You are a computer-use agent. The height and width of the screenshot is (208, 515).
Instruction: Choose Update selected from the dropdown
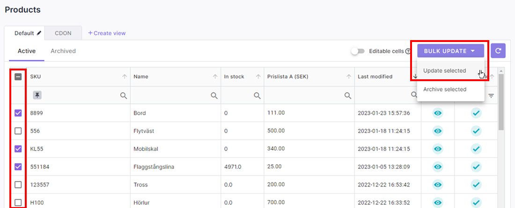(444, 71)
